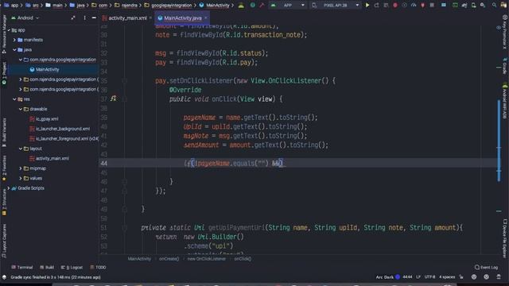The height and width of the screenshot is (286, 509).
Task: Click the onCreate() breadcrumb
Action: 169,259
